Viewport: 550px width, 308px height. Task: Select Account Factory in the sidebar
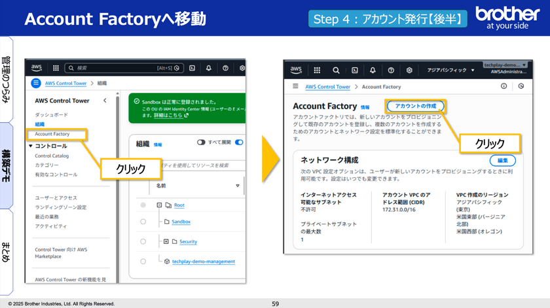point(52,134)
